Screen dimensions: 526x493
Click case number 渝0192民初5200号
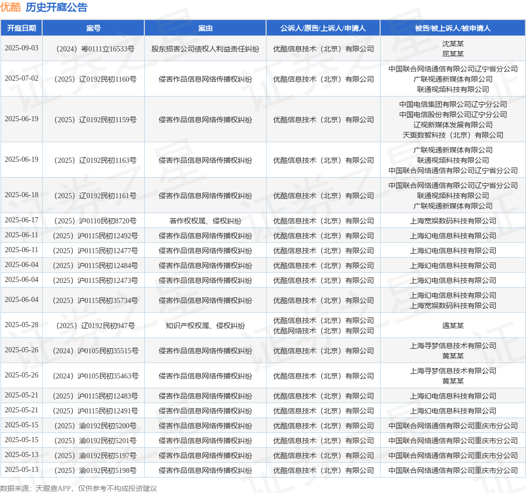95,426
